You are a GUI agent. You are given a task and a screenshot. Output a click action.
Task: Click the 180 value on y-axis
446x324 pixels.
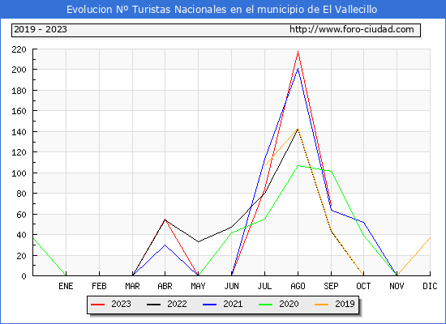pyautogui.click(x=19, y=91)
